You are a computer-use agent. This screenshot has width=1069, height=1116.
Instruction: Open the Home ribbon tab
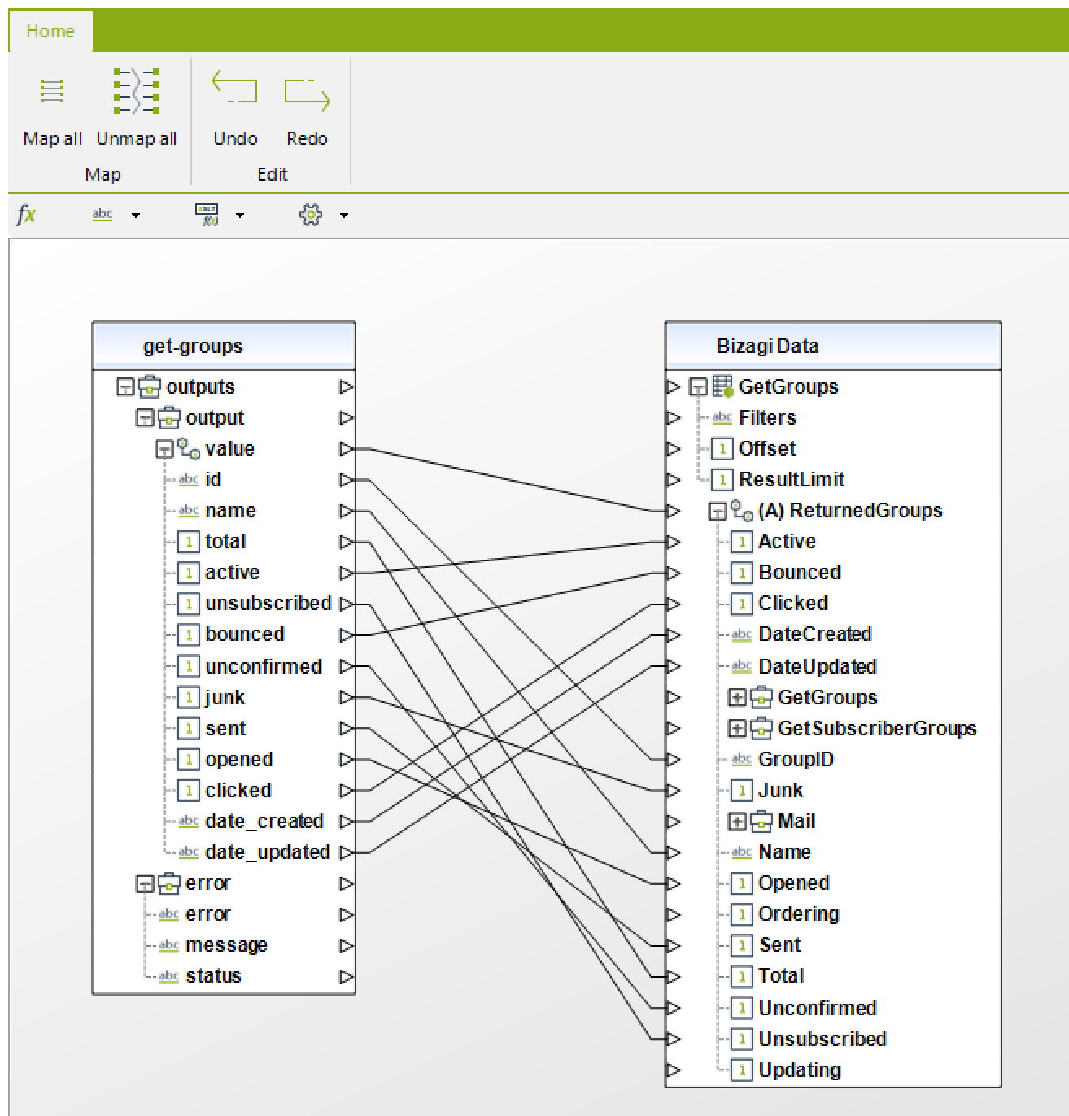coord(50,31)
